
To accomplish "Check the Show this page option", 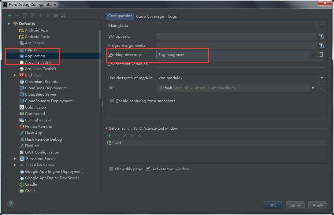I will [x=111, y=169].
